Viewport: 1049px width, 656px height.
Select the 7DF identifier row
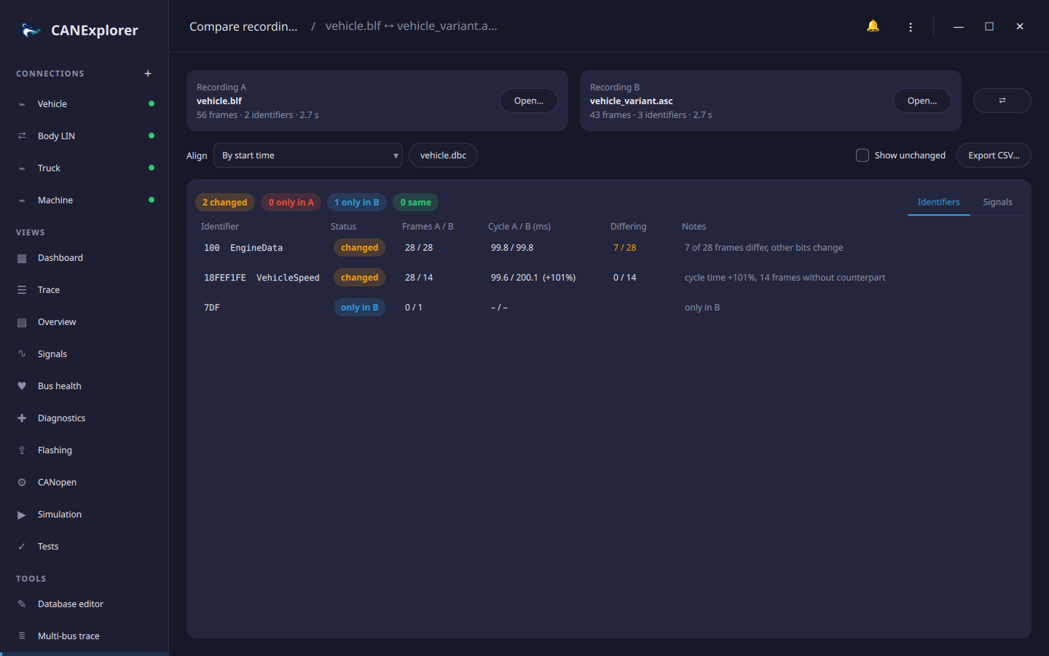point(609,308)
